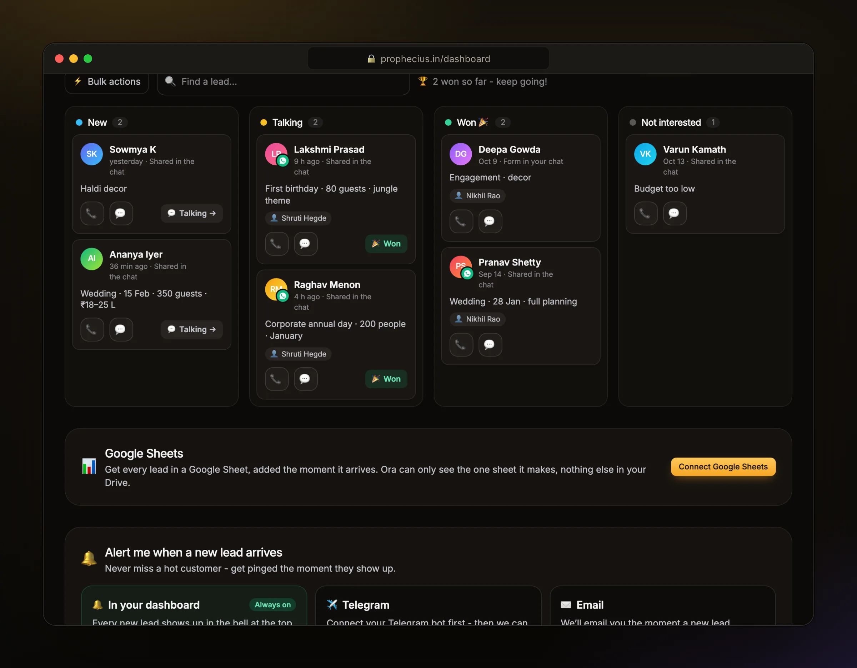857x668 pixels.
Task: Click the 'Haldi decor' note on Sowmya's card
Action: pyautogui.click(x=104, y=189)
